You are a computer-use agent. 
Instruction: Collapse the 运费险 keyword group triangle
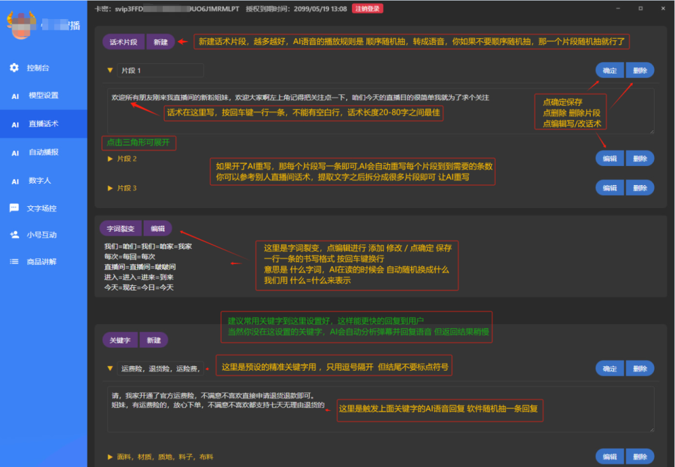click(110, 368)
